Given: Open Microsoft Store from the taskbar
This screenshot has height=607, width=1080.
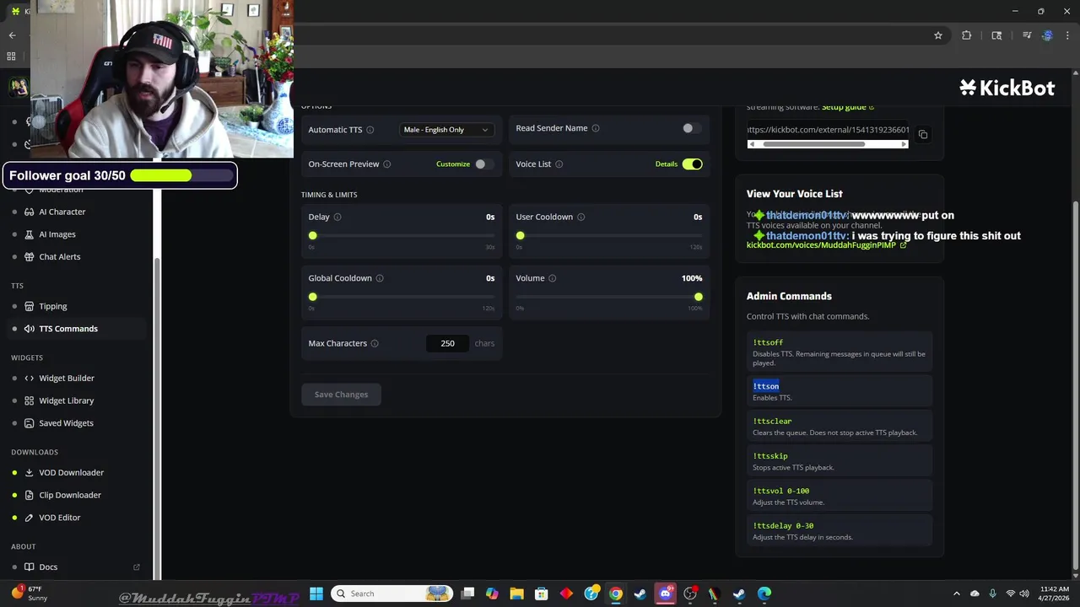Looking at the screenshot, I should click(x=542, y=594).
